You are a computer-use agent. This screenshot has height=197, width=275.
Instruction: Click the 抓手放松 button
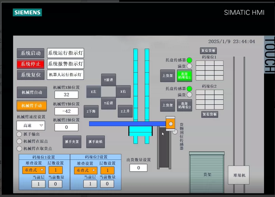[96, 142]
